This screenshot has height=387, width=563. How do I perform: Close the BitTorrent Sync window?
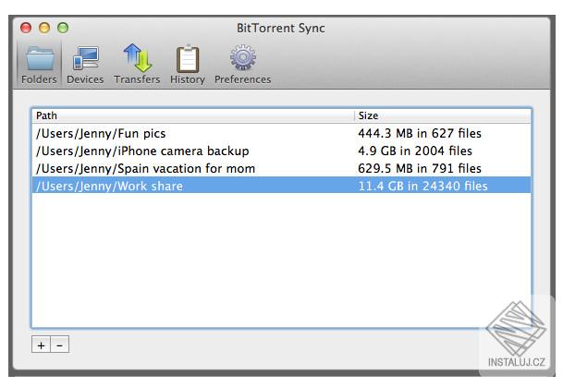click(27, 28)
